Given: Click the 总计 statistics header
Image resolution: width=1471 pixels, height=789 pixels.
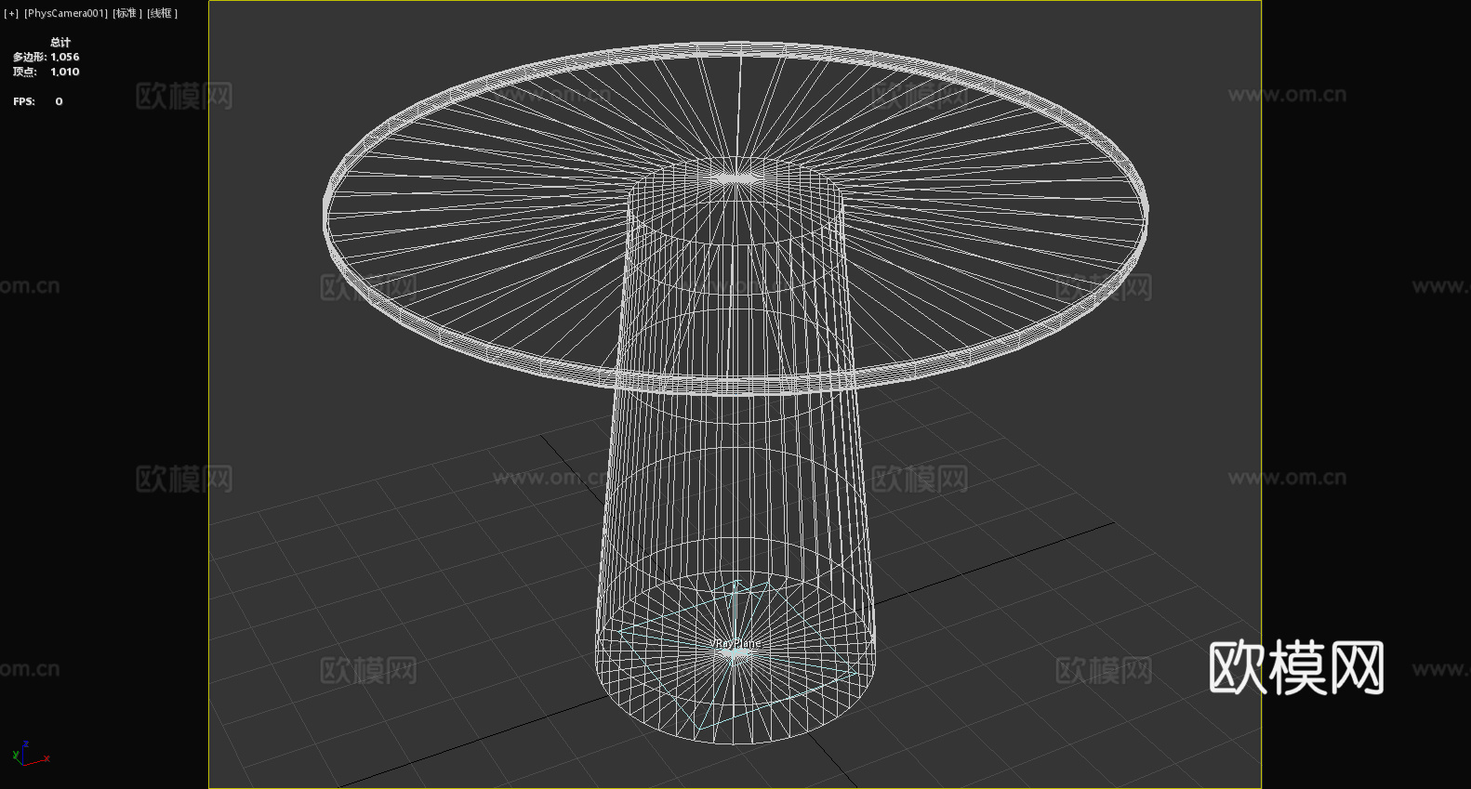Looking at the screenshot, I should click(60, 43).
